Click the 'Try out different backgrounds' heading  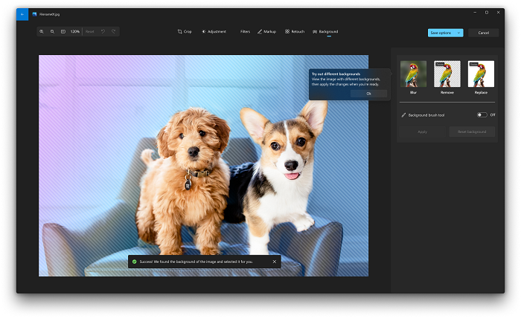point(336,74)
